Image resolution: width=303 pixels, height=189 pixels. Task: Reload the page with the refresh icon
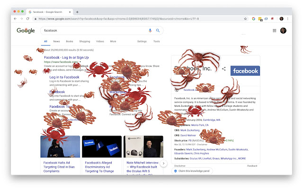(27, 19)
